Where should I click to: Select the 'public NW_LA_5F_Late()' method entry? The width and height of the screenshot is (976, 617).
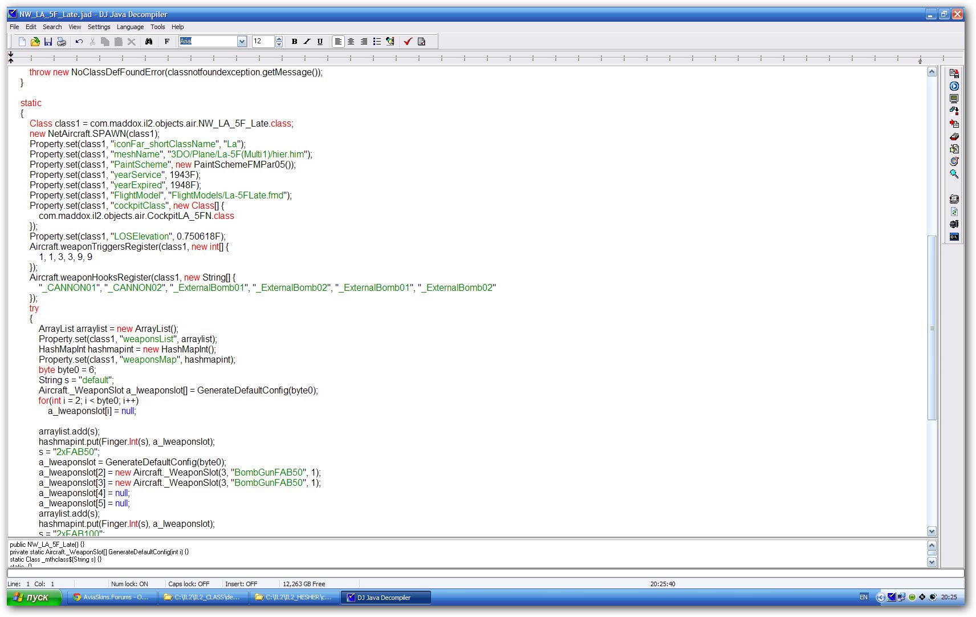(x=47, y=545)
